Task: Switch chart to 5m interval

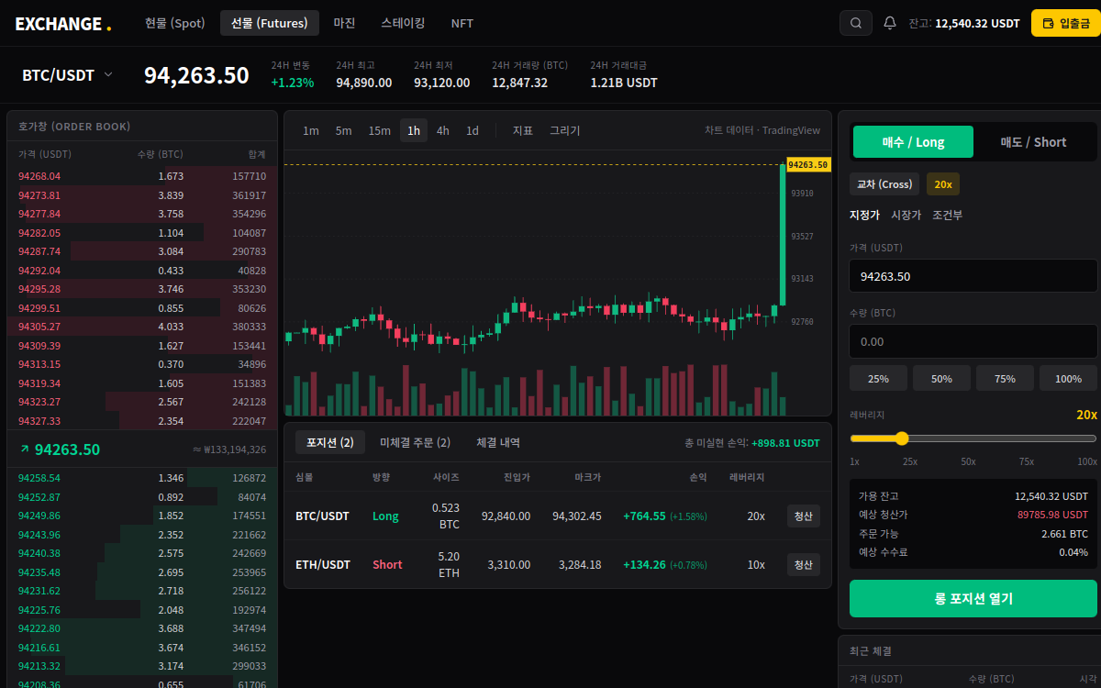Action: [x=343, y=130]
